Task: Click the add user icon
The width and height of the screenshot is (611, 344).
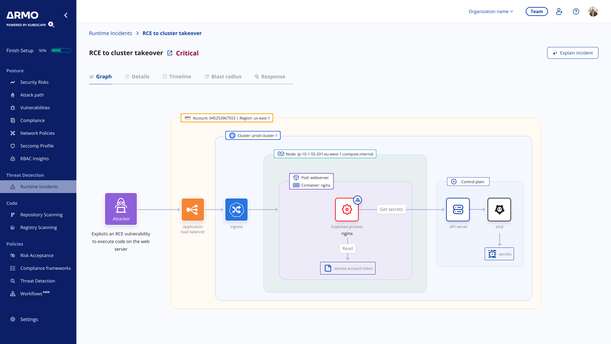Action: [559, 11]
